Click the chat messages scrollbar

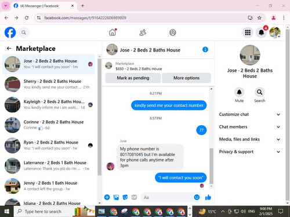point(211,166)
